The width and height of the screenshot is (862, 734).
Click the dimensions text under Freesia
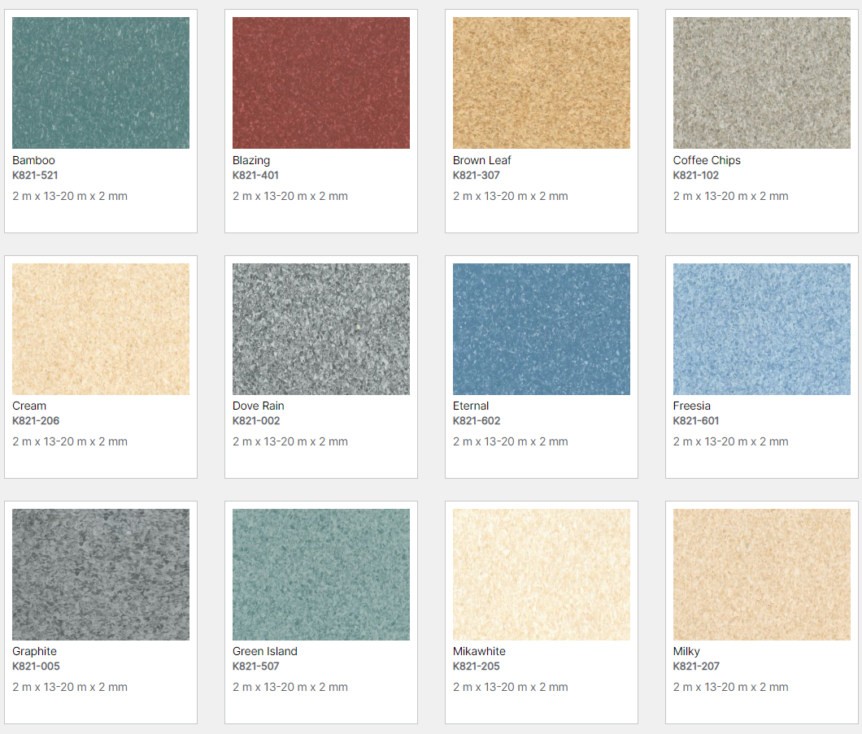(731, 441)
